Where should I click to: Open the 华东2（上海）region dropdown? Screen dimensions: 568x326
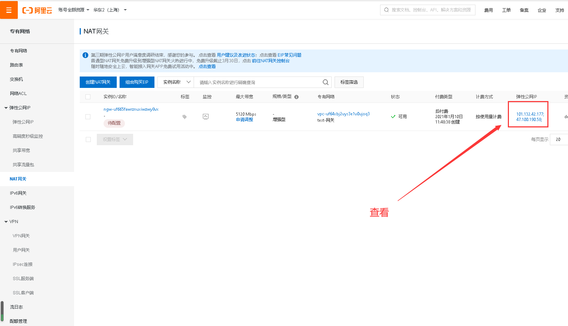point(110,10)
